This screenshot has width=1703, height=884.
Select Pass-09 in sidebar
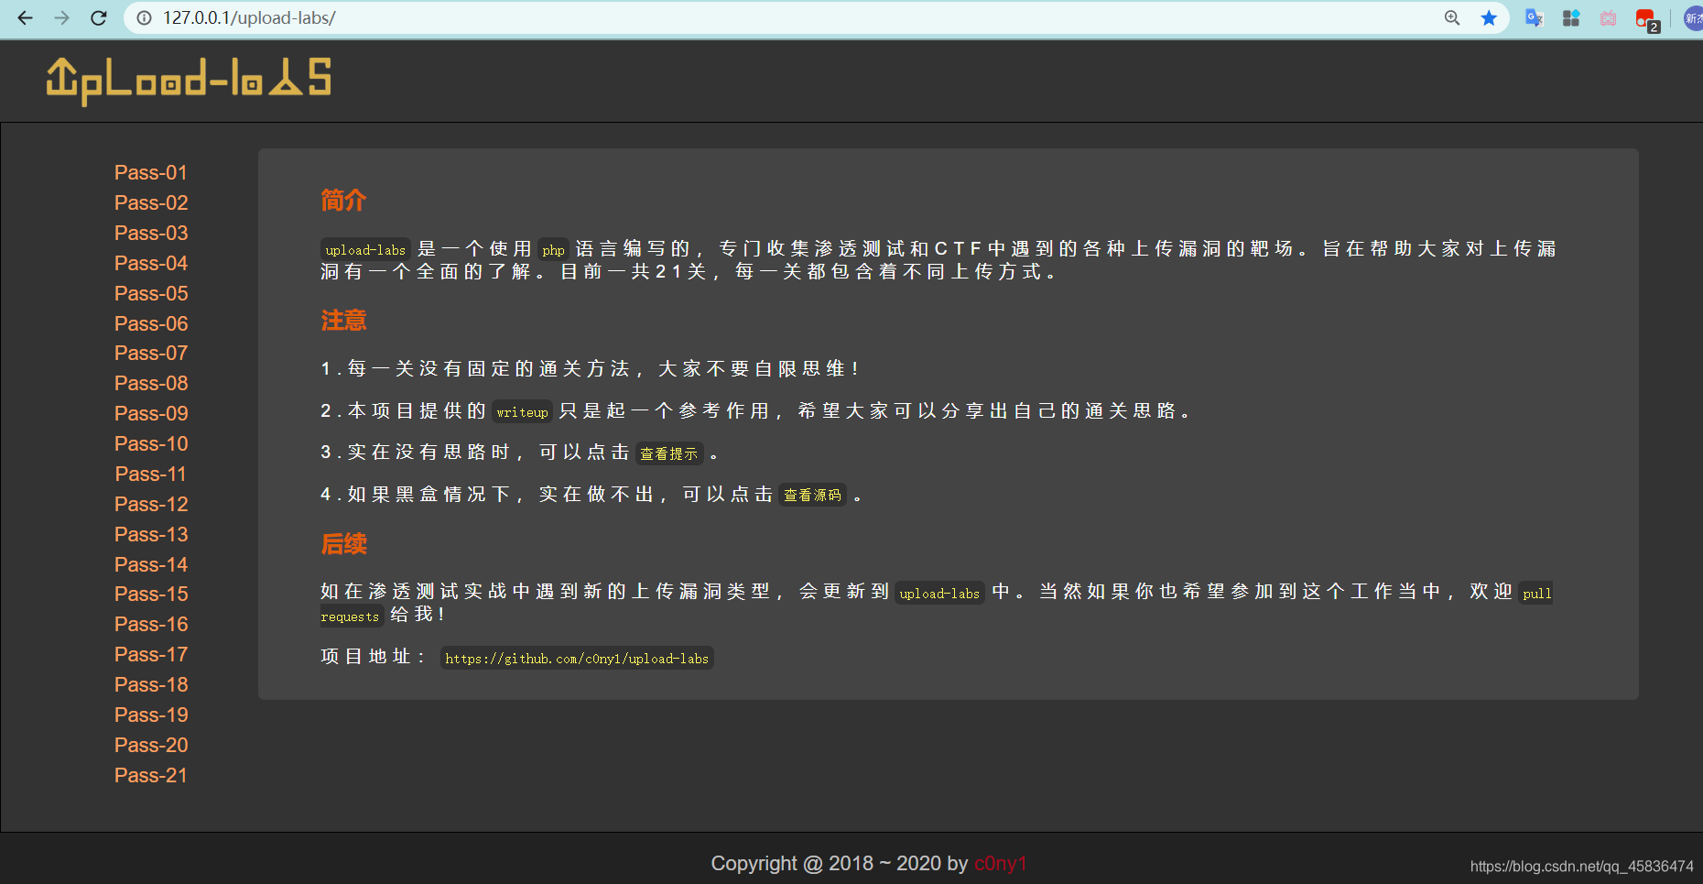pyautogui.click(x=151, y=413)
